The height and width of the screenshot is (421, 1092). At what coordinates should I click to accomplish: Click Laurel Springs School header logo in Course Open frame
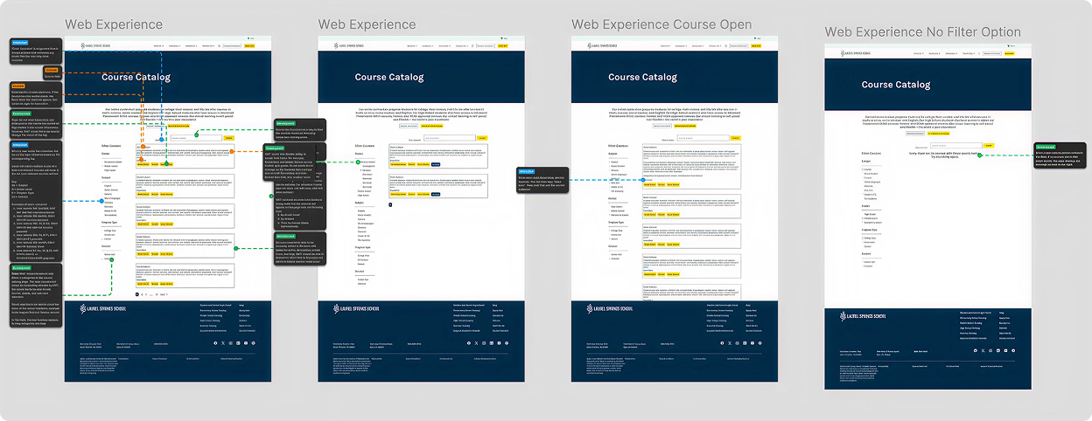(602, 45)
